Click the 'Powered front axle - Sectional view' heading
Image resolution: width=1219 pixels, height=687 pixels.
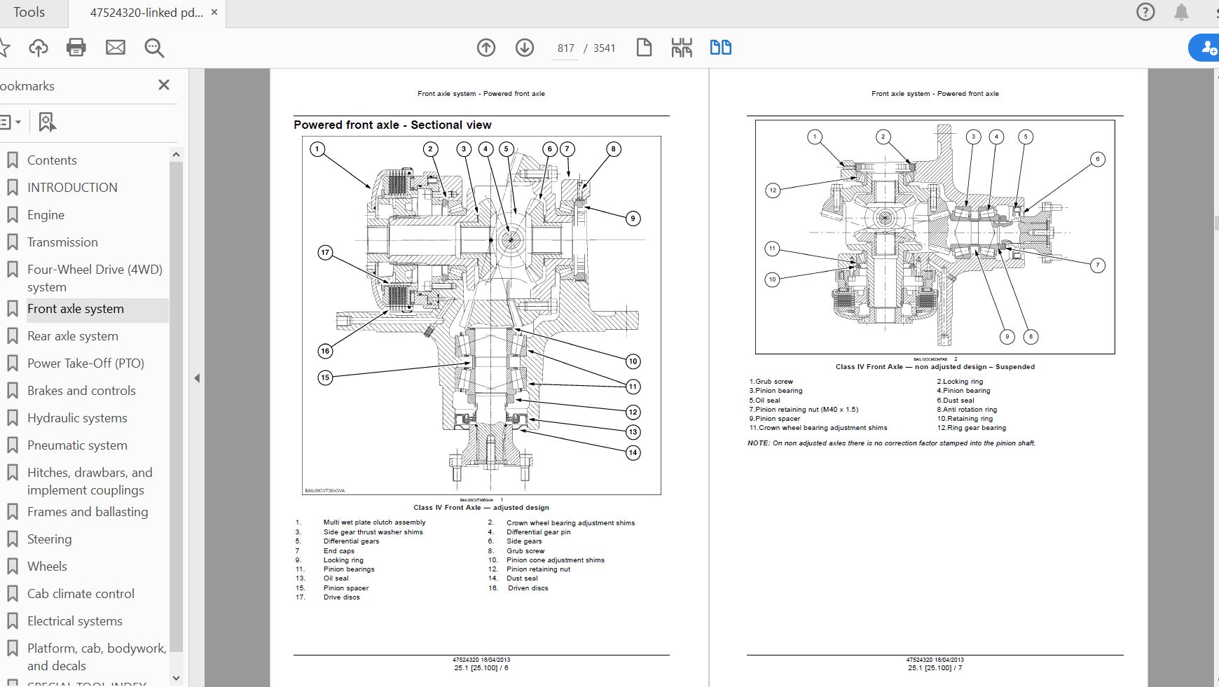(392, 125)
